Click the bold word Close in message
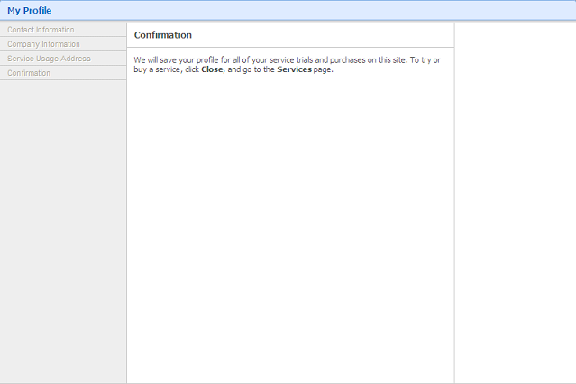The image size is (576, 384). 212,69
